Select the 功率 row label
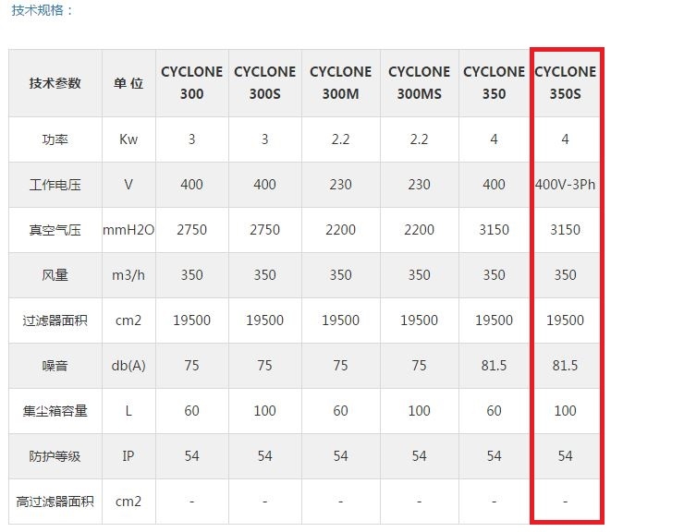The height and width of the screenshot is (532, 684). tap(55, 139)
